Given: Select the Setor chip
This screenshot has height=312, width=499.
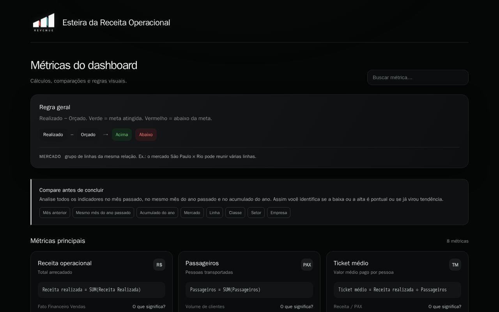Looking at the screenshot, I should point(256,213).
